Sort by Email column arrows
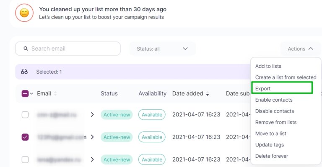The image size is (322, 167). 55,94
